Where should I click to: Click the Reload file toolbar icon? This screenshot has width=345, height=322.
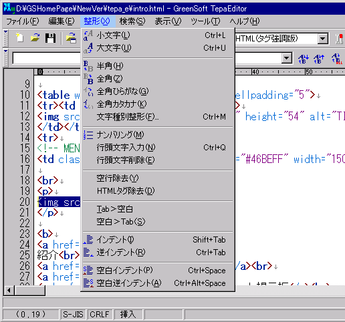point(71,38)
